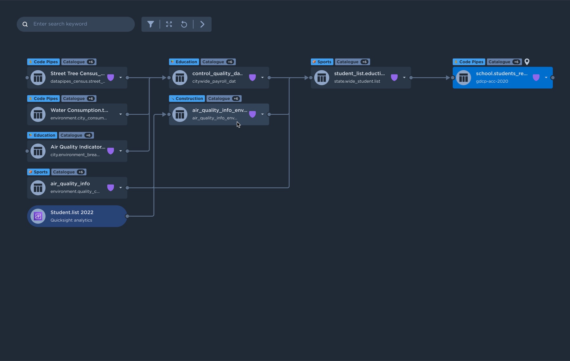
Task: Click the subtitle text state.wide_student.list
Action: pos(357,81)
